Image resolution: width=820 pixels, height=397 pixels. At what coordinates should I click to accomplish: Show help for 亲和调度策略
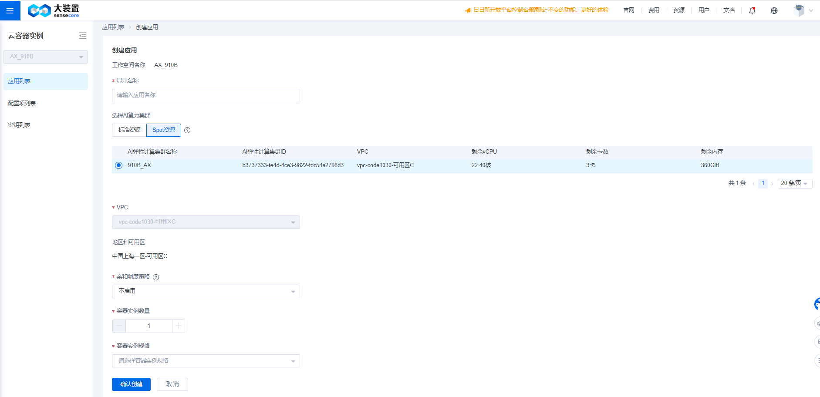pyautogui.click(x=156, y=277)
